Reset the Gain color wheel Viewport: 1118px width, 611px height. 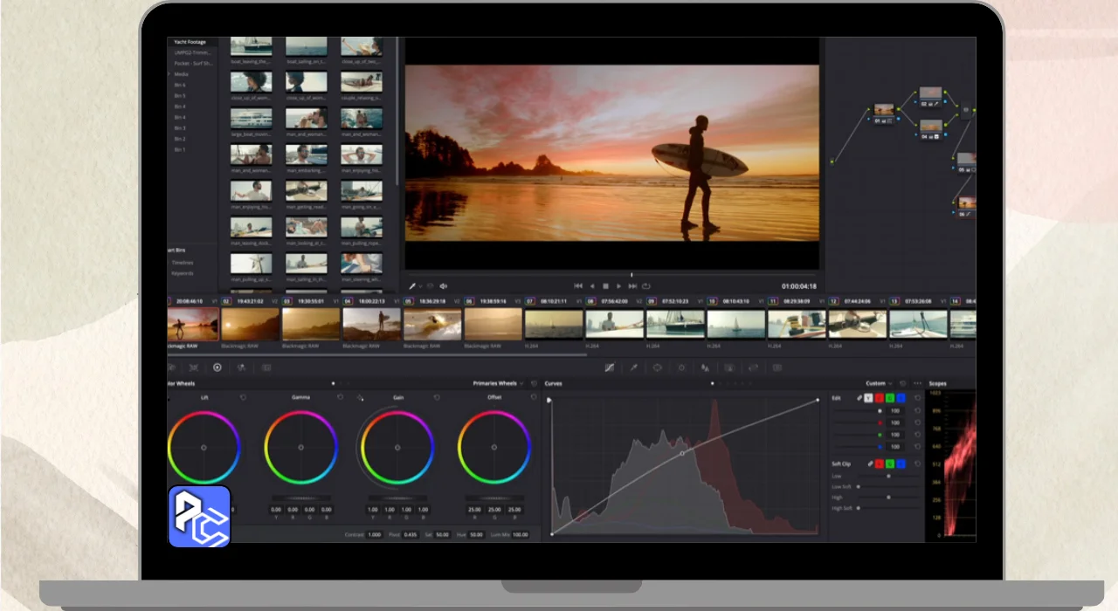coord(437,397)
